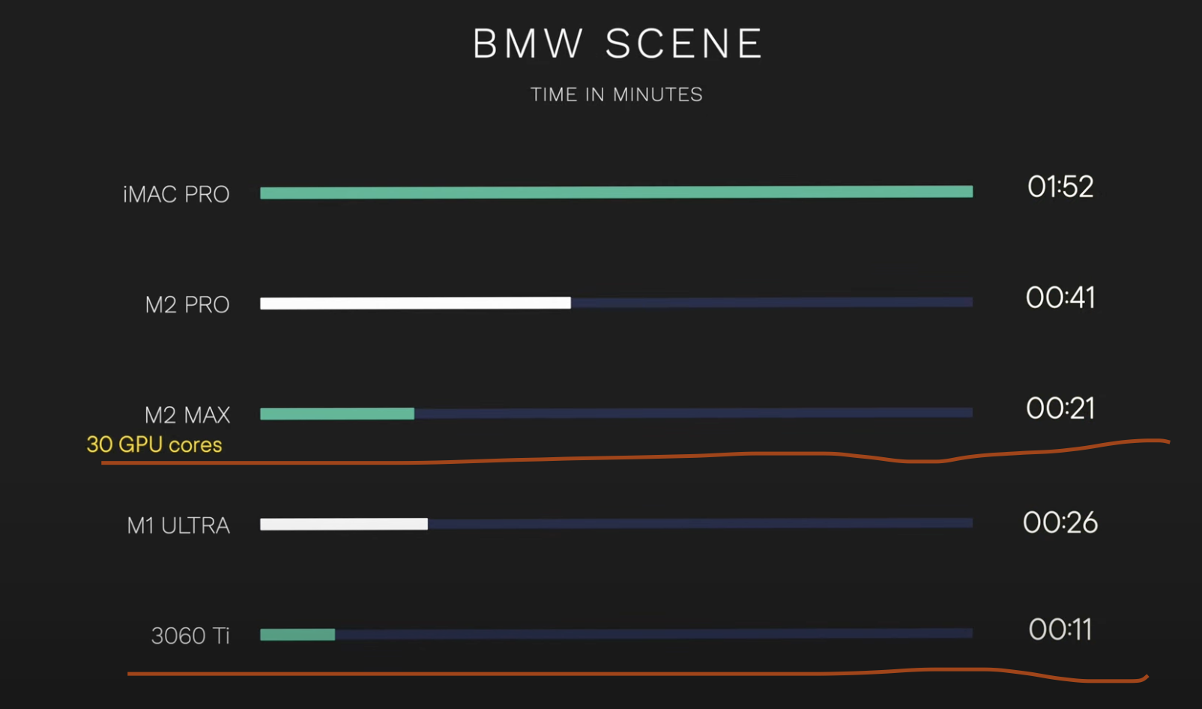Click the yellow 30 GPU cores annotation
This screenshot has height=709, width=1202.
154,444
